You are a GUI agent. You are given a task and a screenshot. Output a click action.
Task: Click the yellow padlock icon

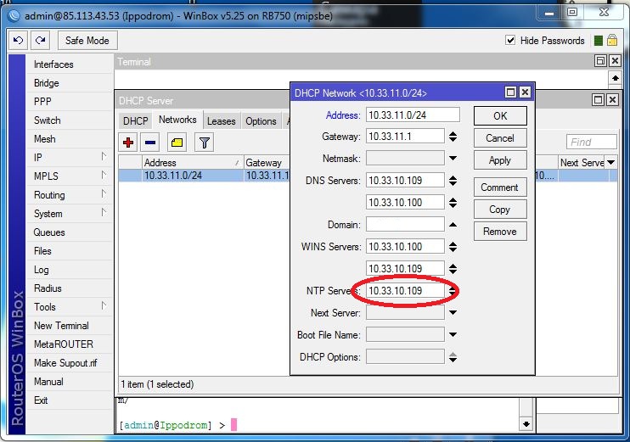pos(612,40)
